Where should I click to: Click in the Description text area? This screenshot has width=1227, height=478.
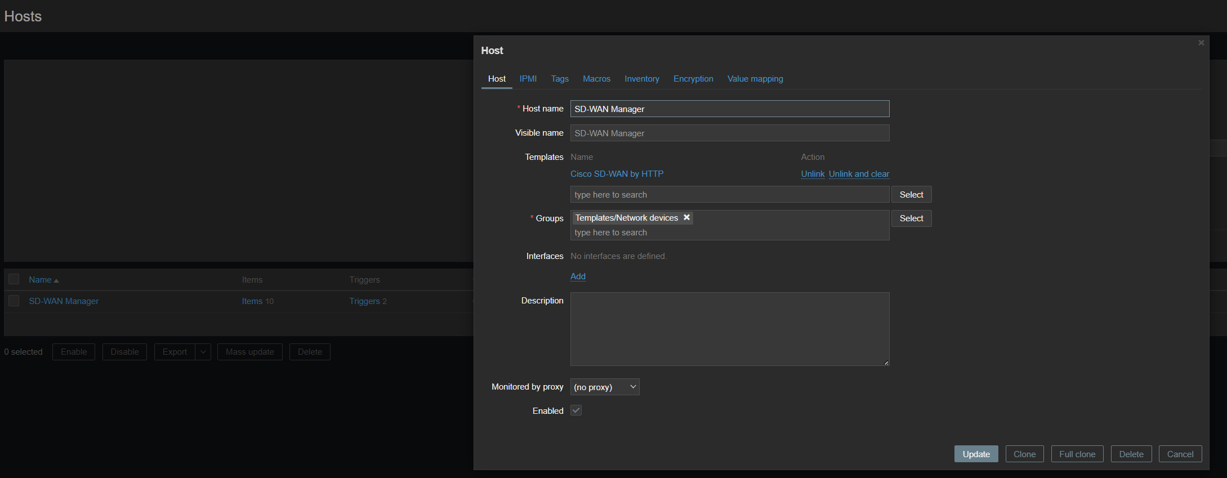point(729,329)
